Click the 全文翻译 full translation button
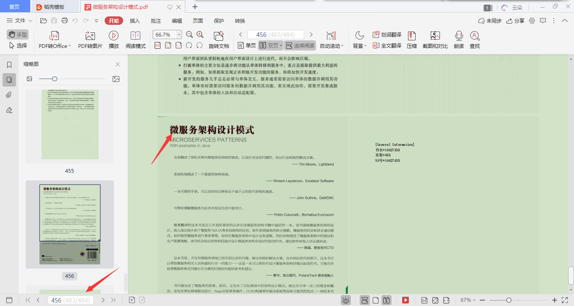This screenshot has width=574, height=306. click(387, 45)
